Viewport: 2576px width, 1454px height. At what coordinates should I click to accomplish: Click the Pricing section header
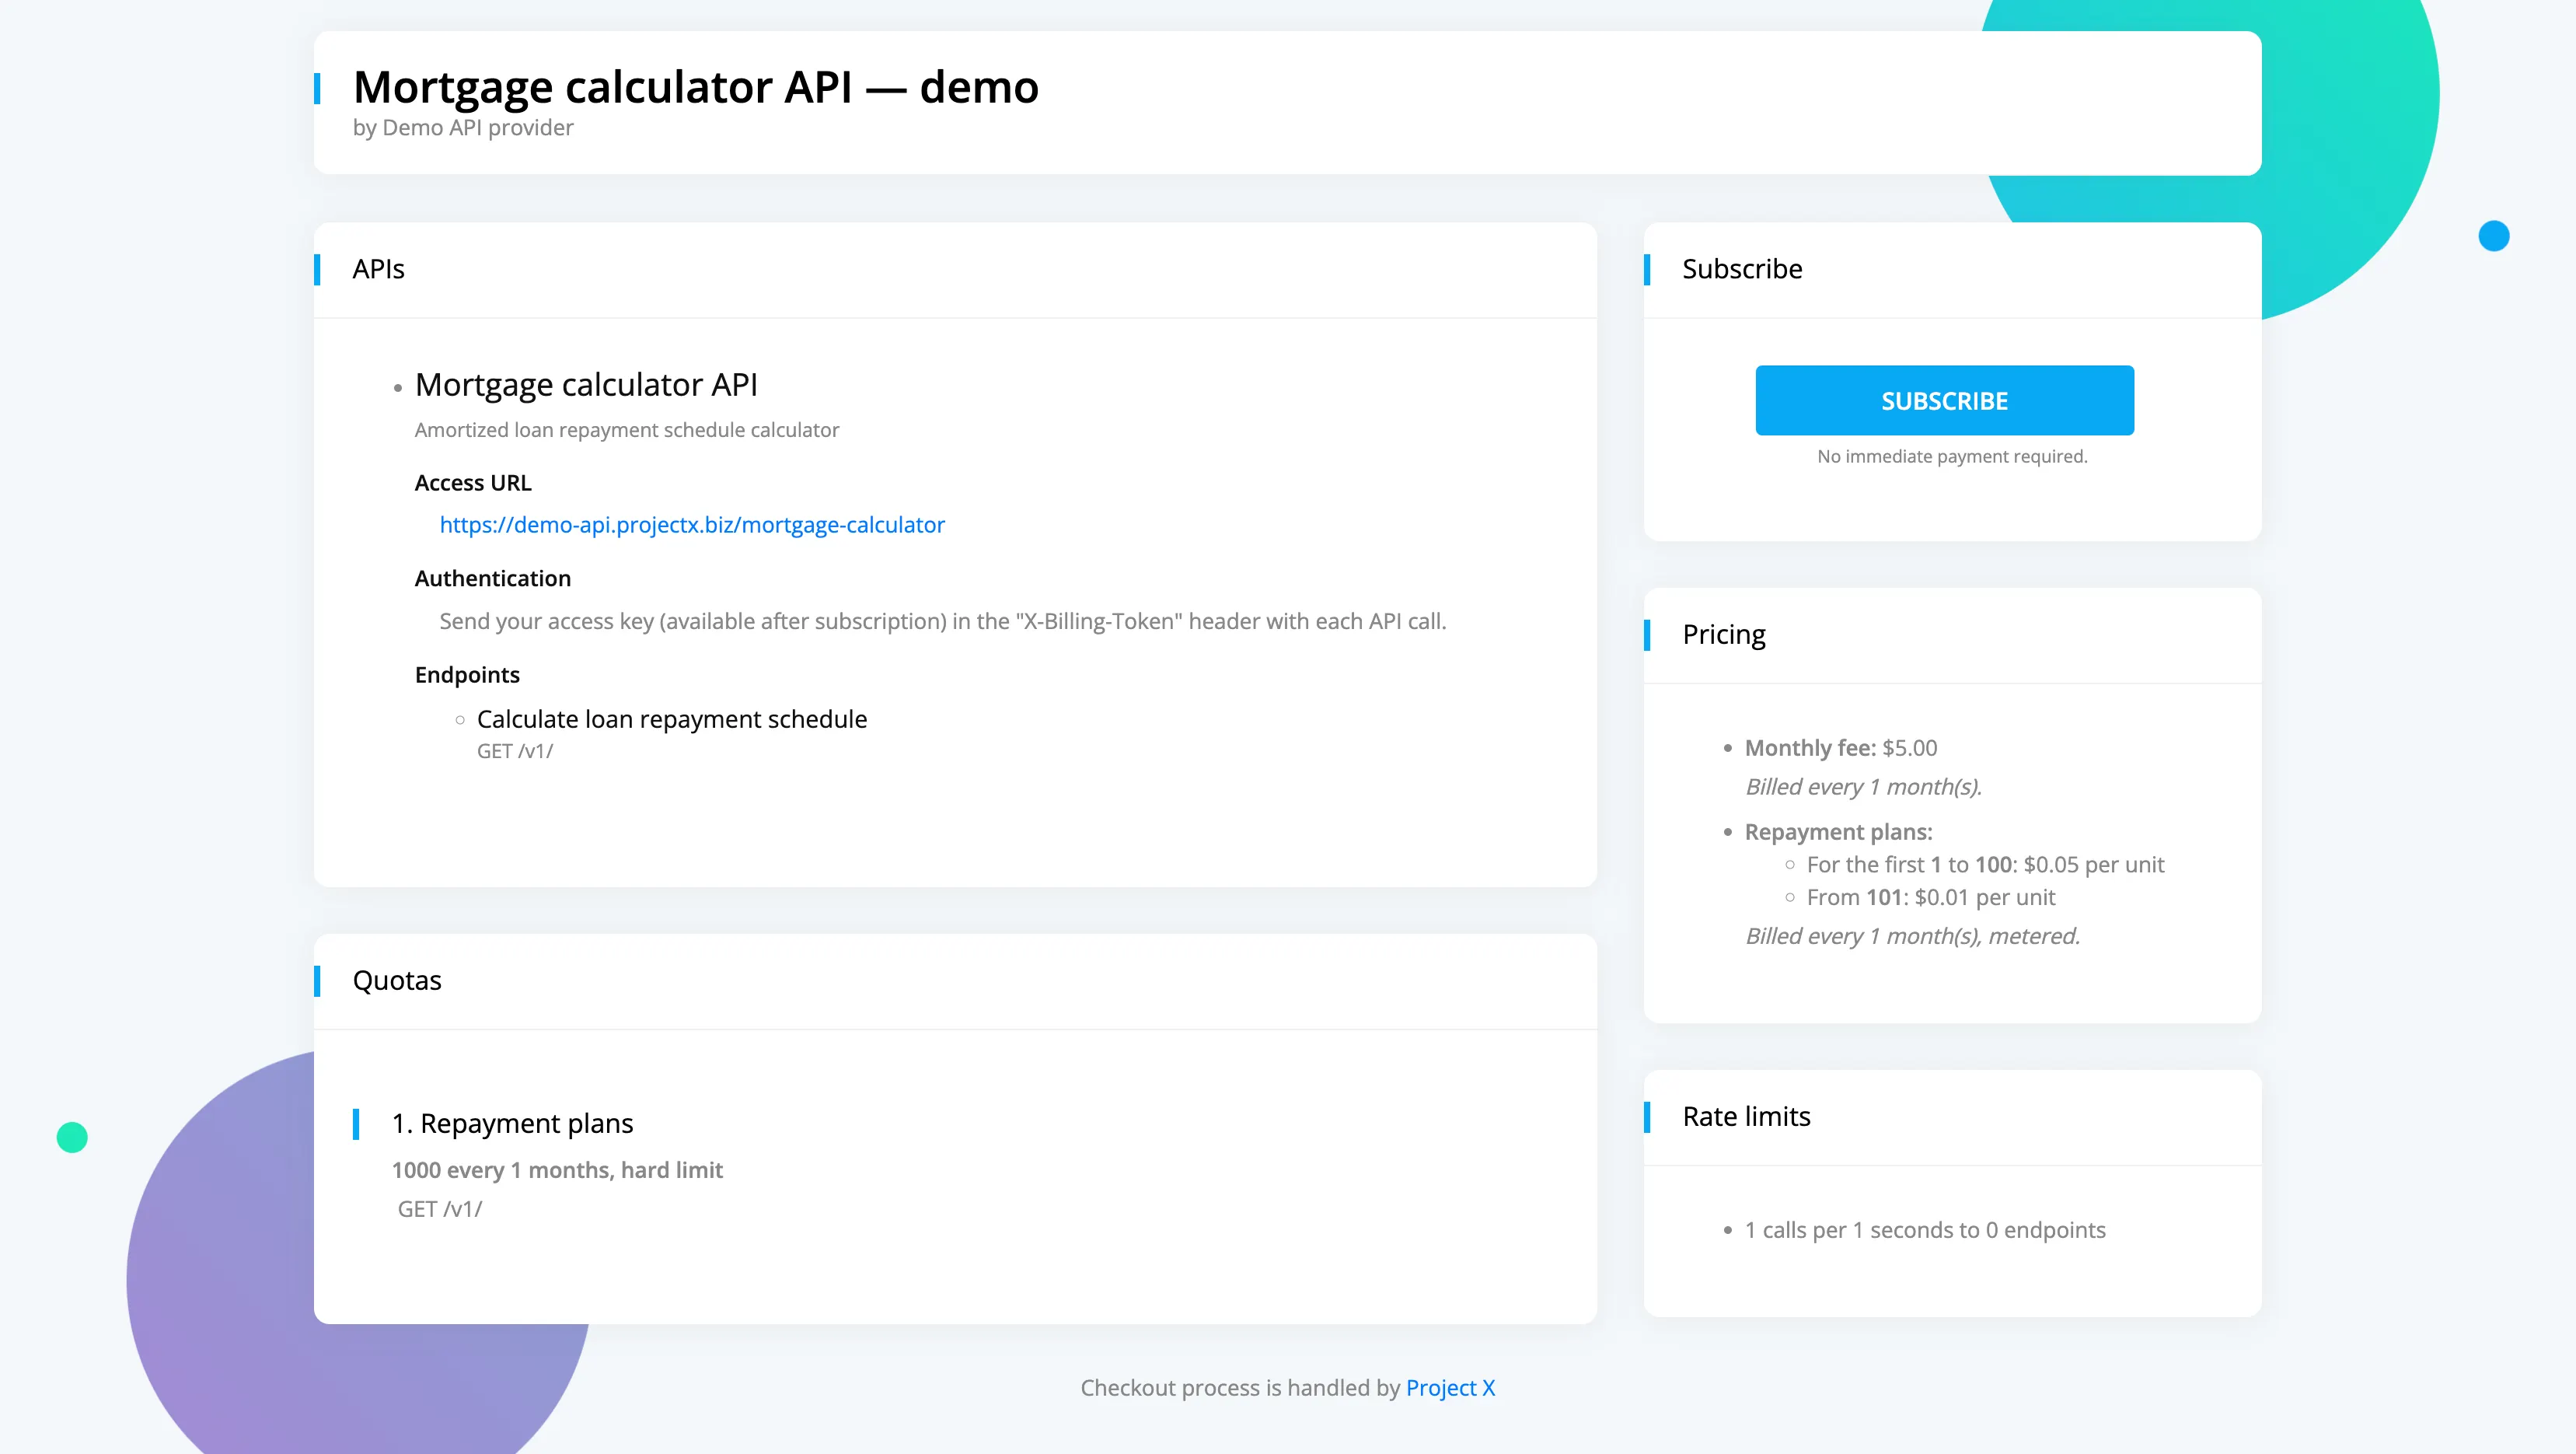tap(1724, 635)
